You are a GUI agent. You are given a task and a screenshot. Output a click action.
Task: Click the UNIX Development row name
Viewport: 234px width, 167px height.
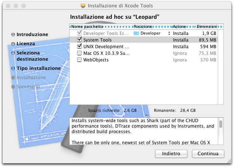tap(106, 47)
